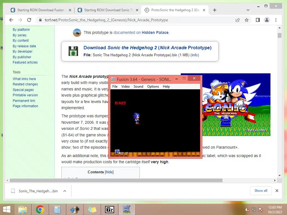287x215 pixels.
Task: Open Chrome from the taskbar
Action: click(x=40, y=209)
